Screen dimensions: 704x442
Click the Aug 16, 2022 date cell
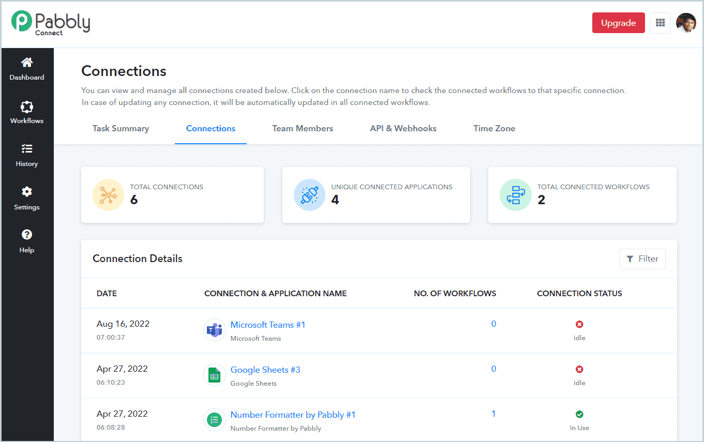(x=123, y=324)
